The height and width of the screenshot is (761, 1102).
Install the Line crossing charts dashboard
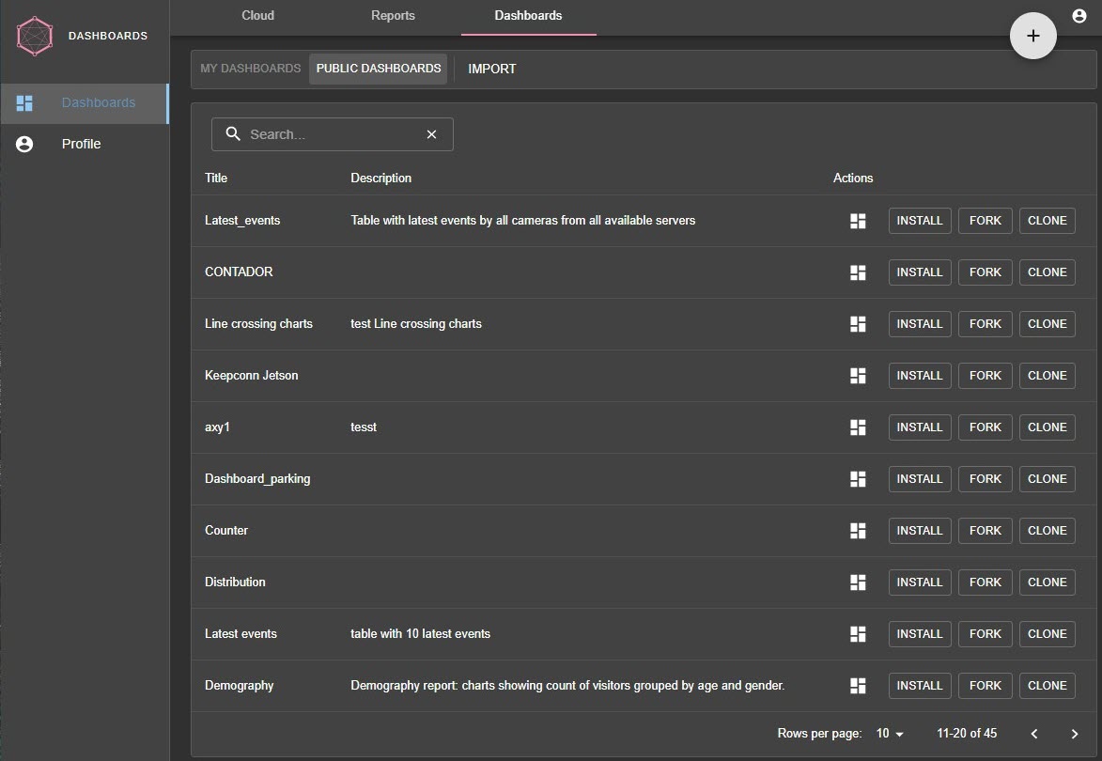[919, 324]
